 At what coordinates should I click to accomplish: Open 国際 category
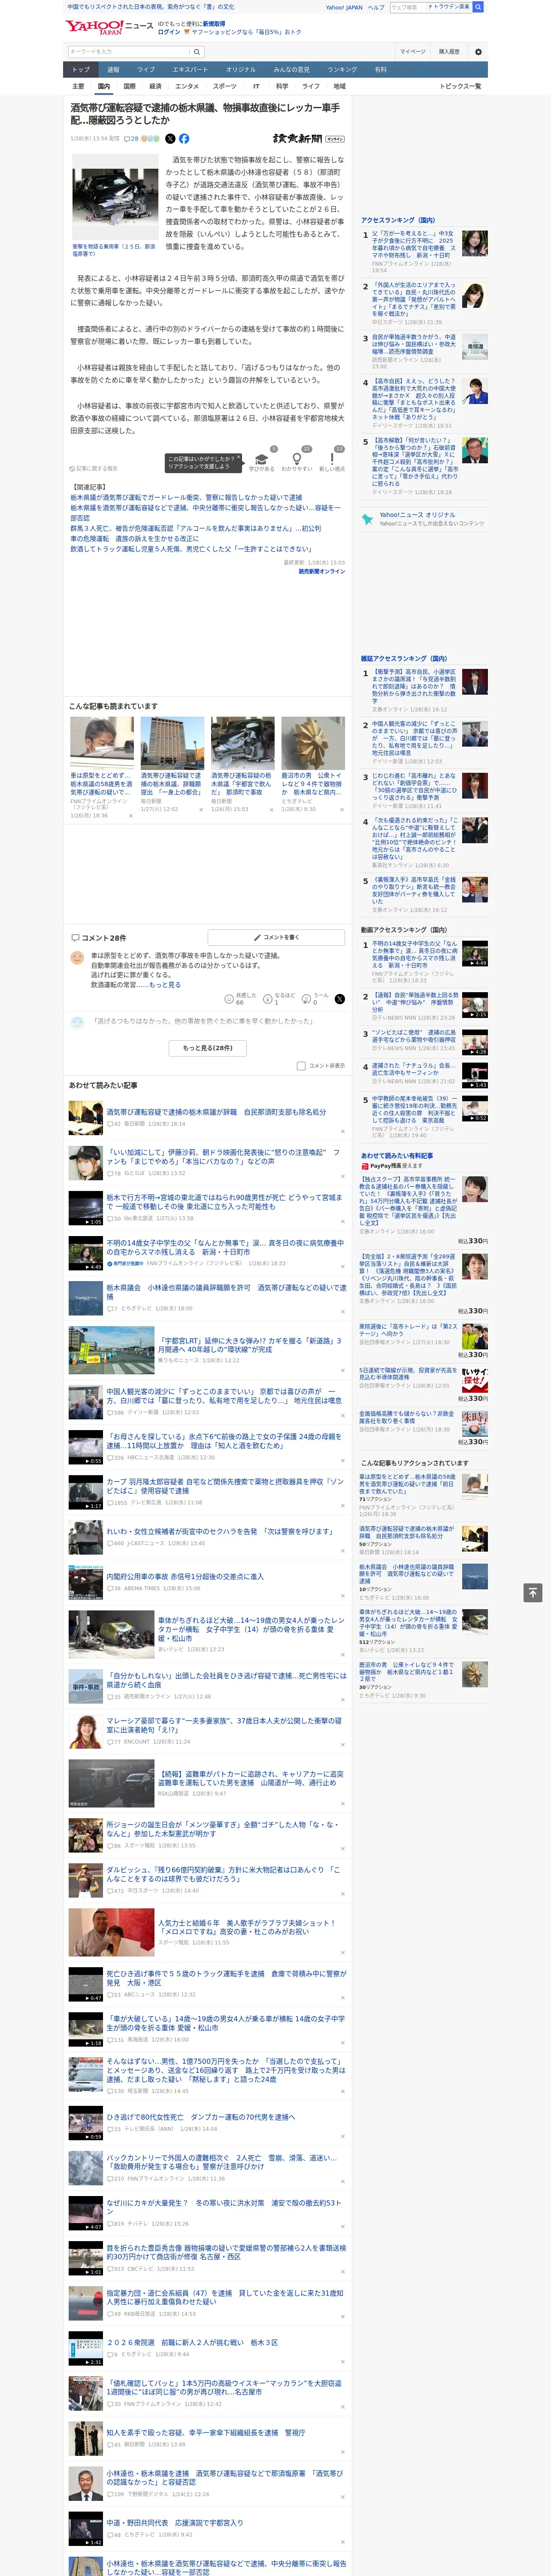(x=130, y=87)
